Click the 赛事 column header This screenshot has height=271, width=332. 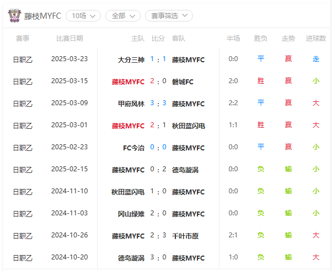coord(23,39)
